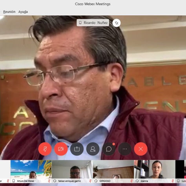Open more options with the three-dots button

[x=125, y=149]
